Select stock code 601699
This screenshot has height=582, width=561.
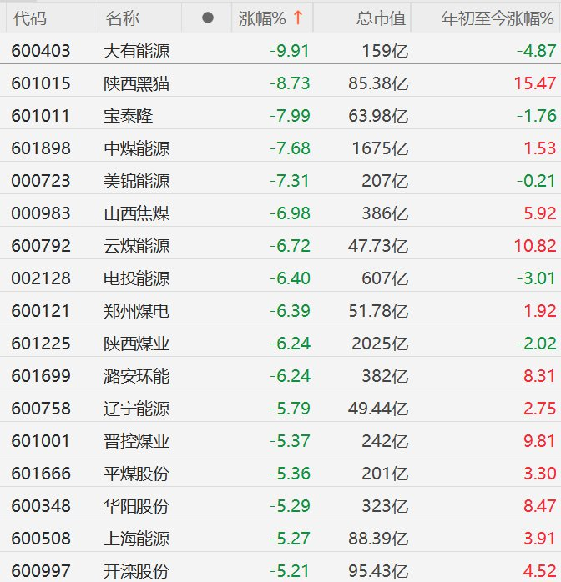(x=41, y=376)
